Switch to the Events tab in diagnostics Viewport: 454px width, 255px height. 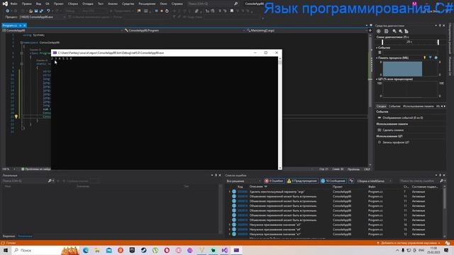[x=394, y=106]
